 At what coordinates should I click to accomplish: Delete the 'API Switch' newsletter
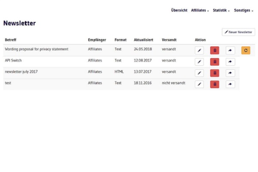(x=215, y=62)
